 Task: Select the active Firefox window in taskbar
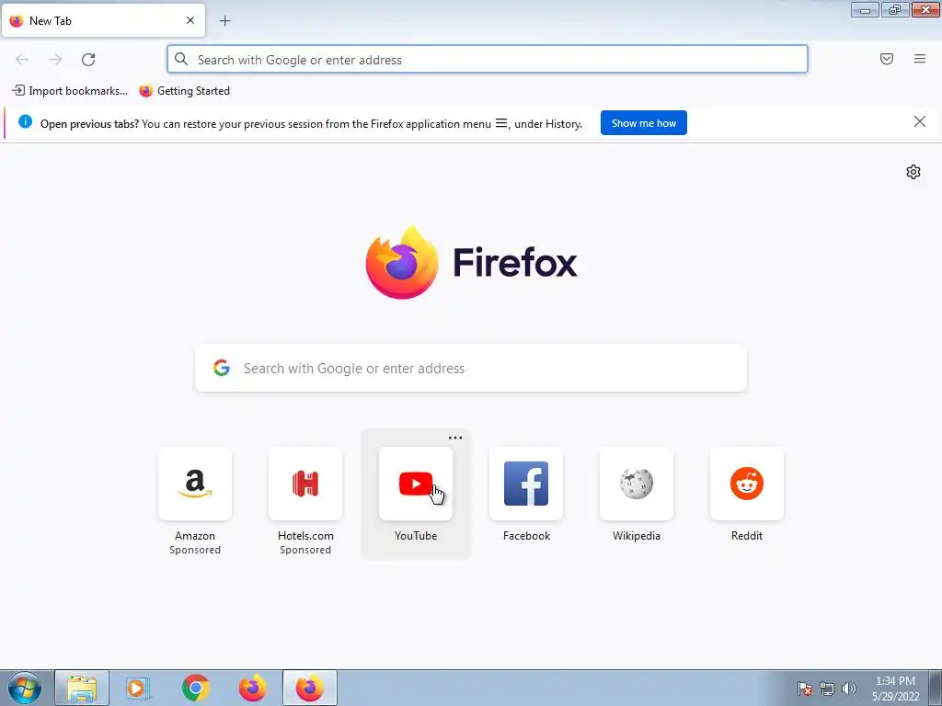coord(309,688)
